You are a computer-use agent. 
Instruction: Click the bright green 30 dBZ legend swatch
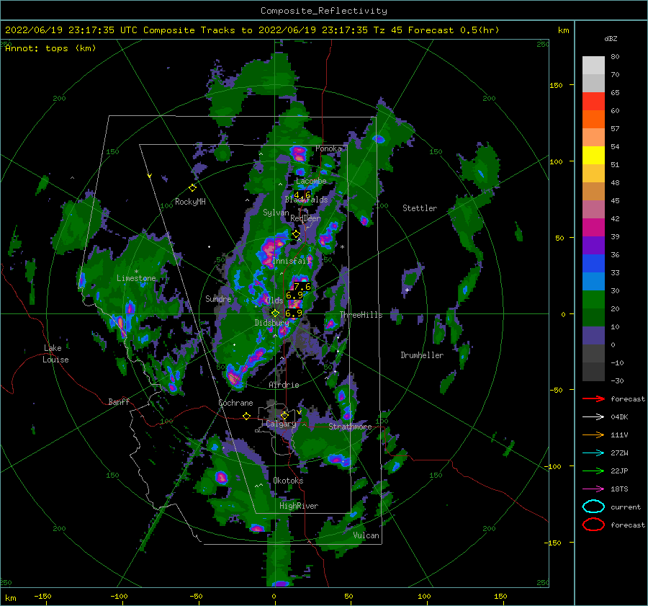coord(593,299)
